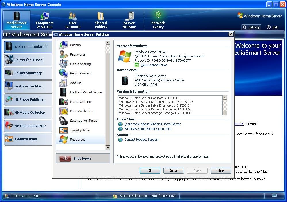The image size is (287, 202).
Task: Click the AMD Sempron Processor 3400+ text
Action: pyautogui.click(x=160, y=80)
